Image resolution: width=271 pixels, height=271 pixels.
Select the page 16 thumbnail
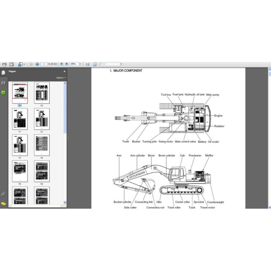pos(42,171)
